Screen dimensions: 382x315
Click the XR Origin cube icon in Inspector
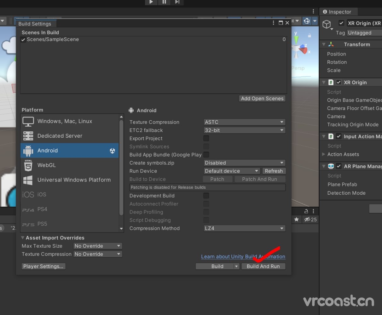327,24
